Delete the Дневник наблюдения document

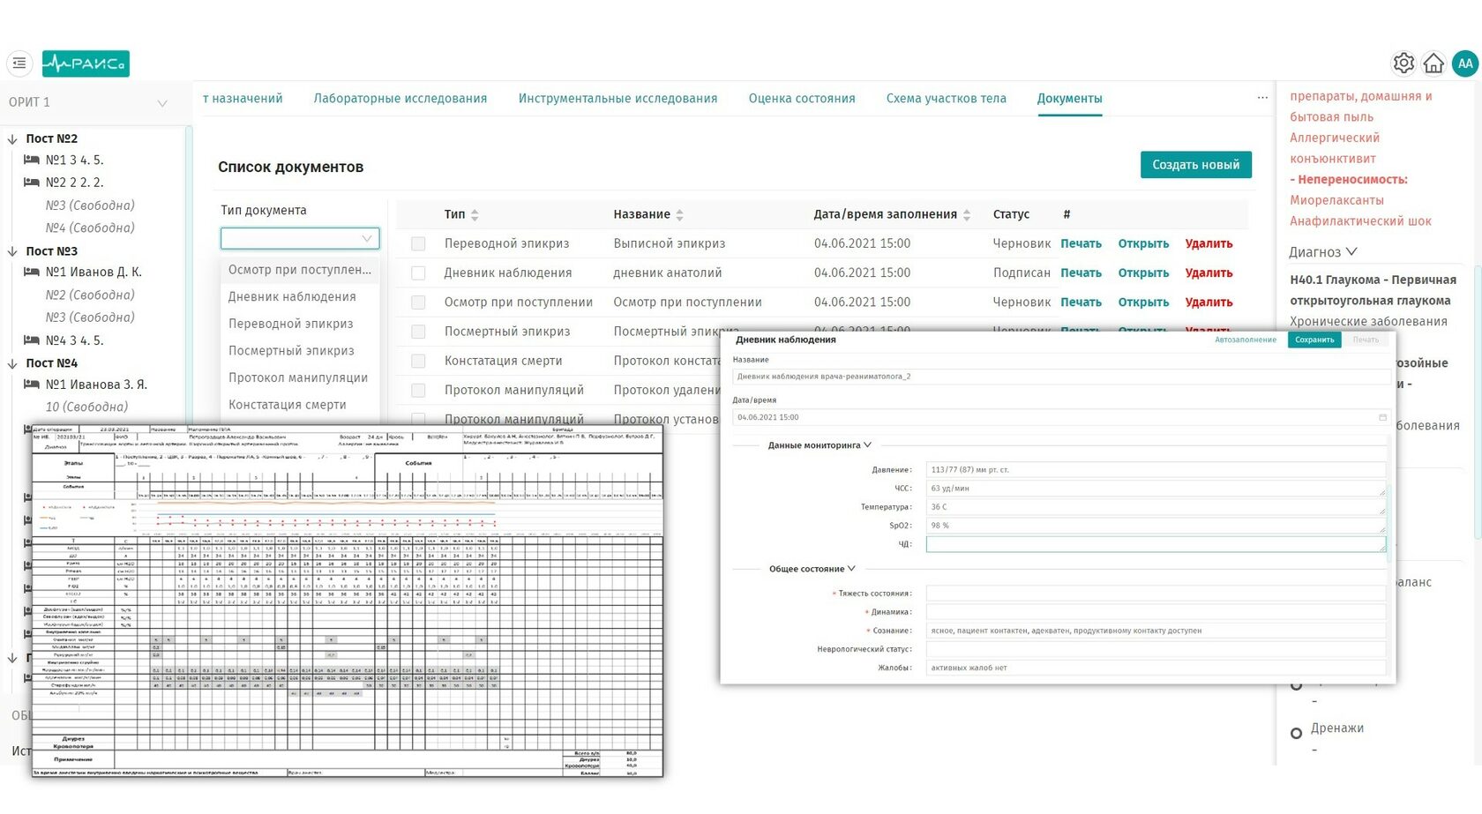pos(1209,273)
